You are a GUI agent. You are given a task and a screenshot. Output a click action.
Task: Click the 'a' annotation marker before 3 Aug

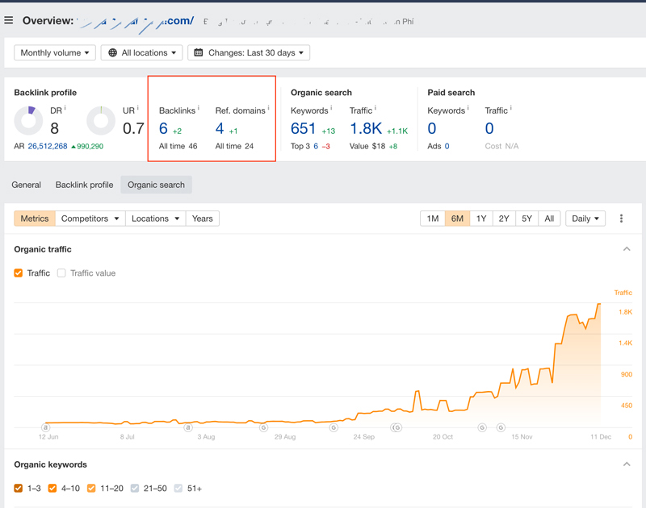(188, 428)
